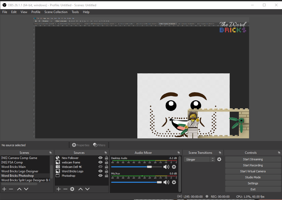The image size is (282, 200).
Task: Pop out the Scenes dock panel
Action: [50, 153]
